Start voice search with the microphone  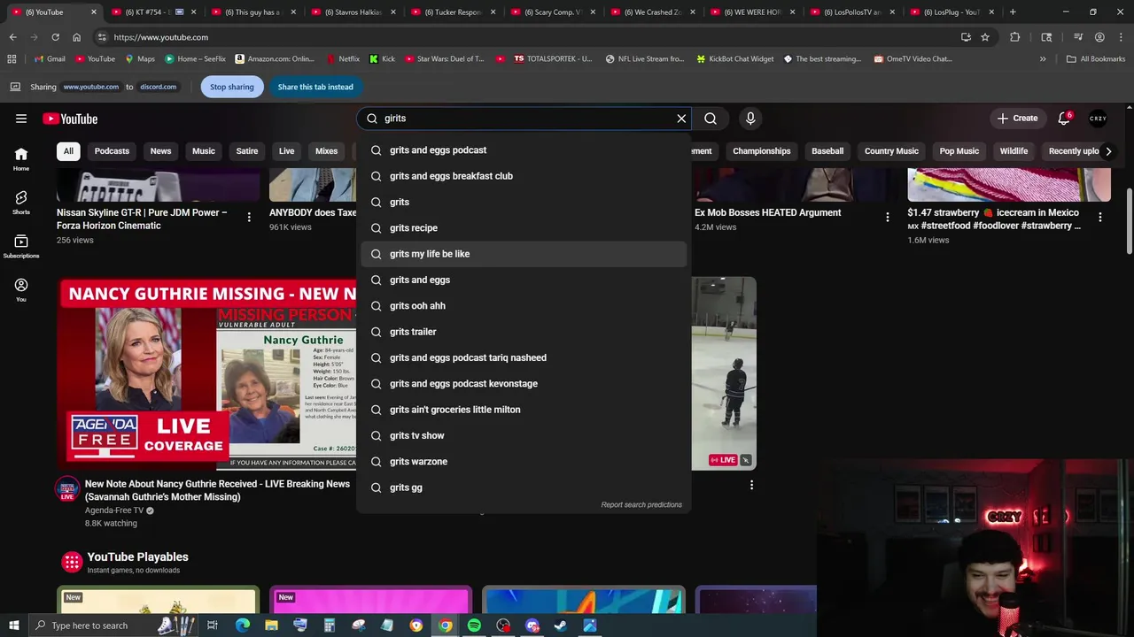(750, 119)
